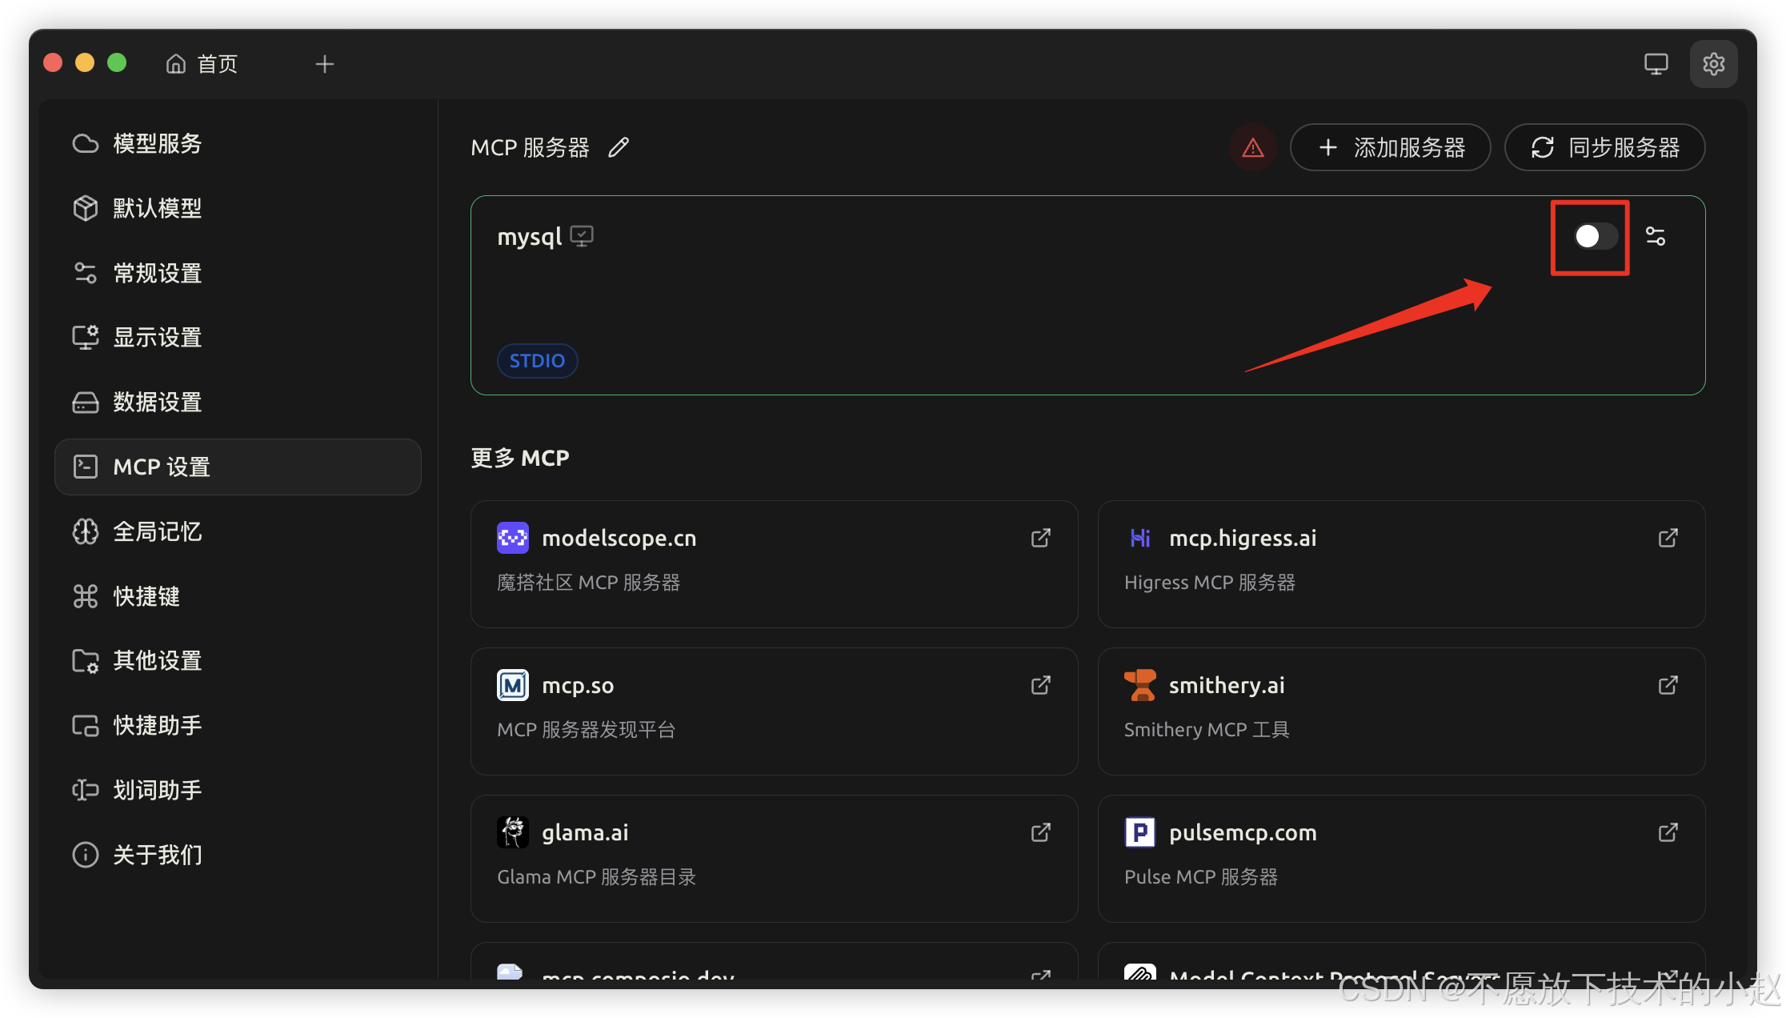Image resolution: width=1786 pixels, height=1018 pixels.
Task: Click the pulsemcp.com card title
Action: pos(1243,833)
